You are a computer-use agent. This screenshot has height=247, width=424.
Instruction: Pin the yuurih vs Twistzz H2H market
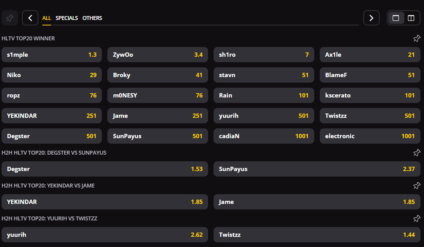[x=417, y=218]
